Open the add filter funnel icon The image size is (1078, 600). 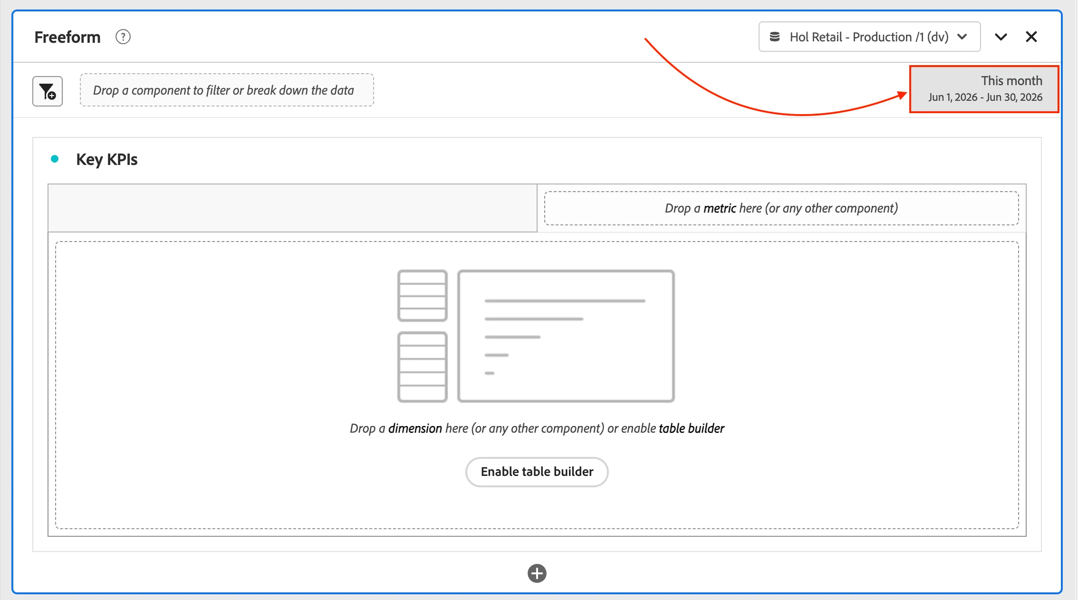tap(48, 91)
